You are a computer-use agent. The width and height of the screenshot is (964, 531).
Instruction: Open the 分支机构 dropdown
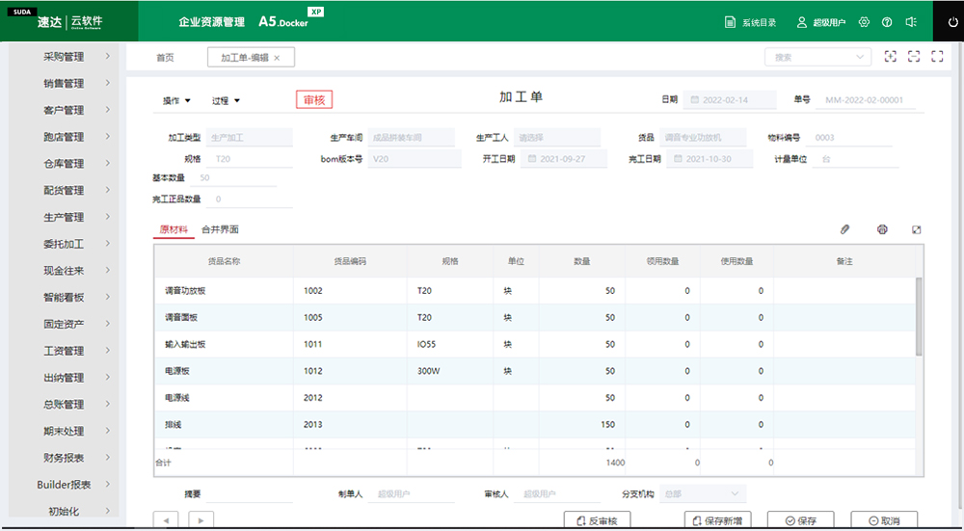(x=703, y=493)
